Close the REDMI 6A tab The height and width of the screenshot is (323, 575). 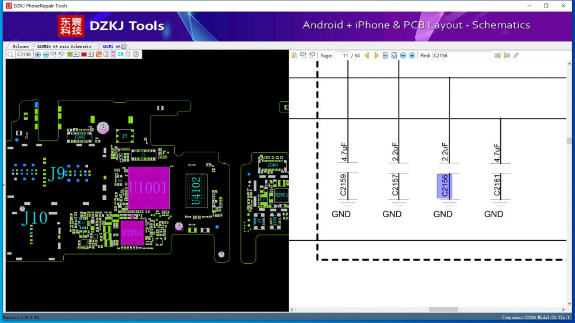point(124,46)
